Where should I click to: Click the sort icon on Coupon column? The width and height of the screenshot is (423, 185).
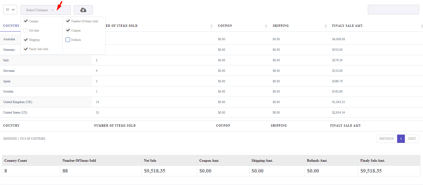pyautogui.click(x=267, y=26)
